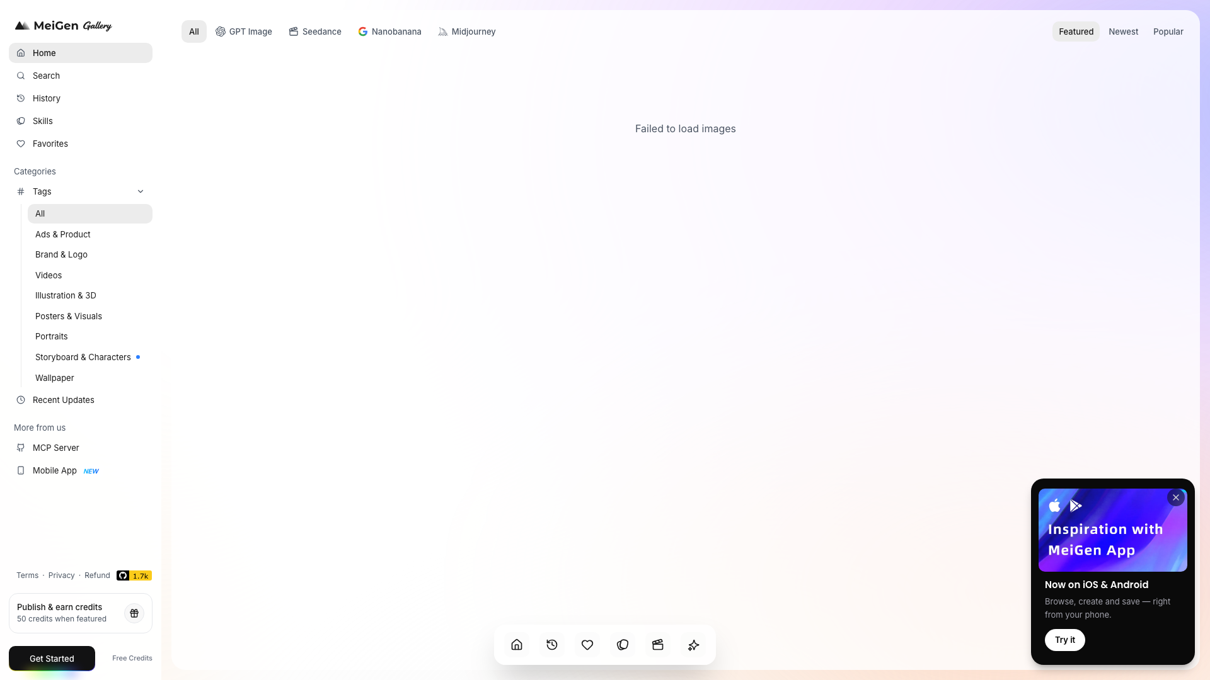
Task: Open the GitHub 1.7k stars badge
Action: 134,575
